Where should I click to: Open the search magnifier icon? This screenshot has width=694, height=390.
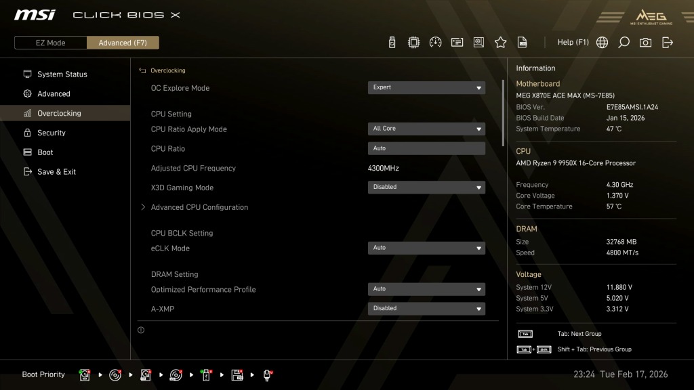[x=624, y=43]
